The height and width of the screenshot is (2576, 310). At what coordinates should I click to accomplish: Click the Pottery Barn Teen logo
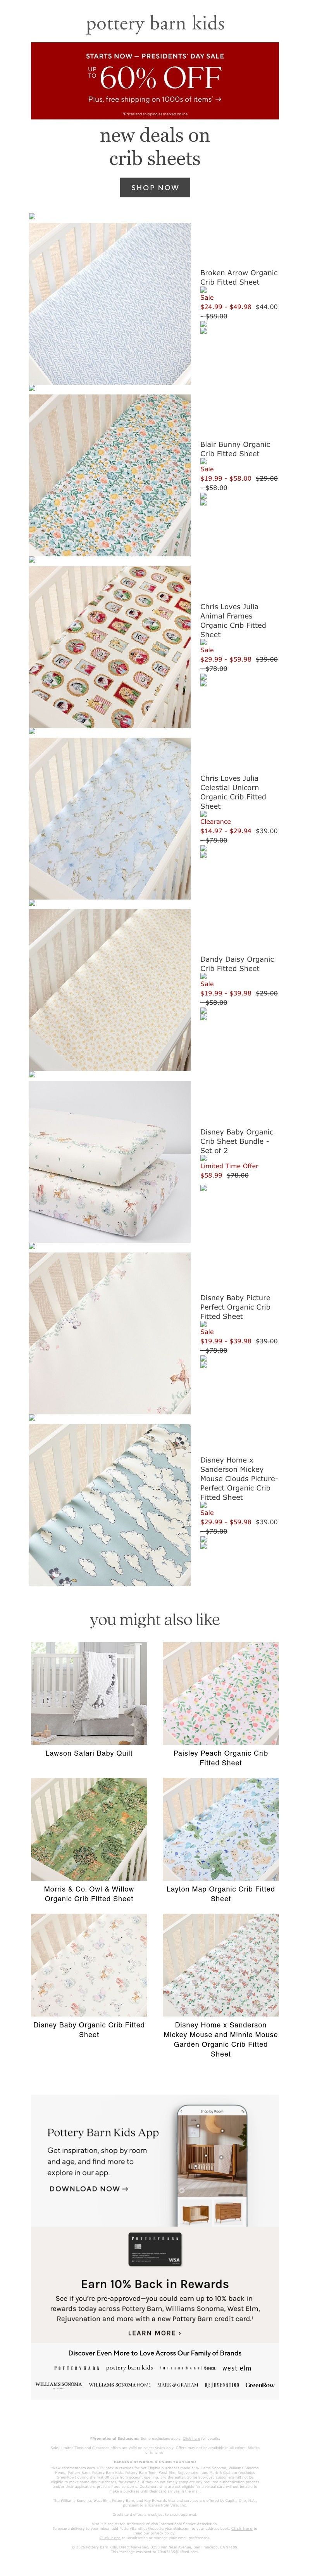tap(188, 2368)
